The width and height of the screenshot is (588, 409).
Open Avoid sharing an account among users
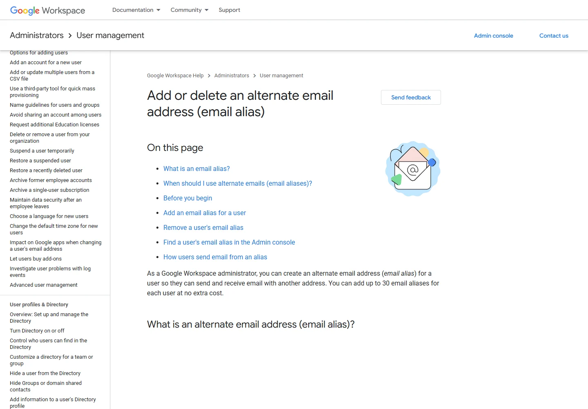(x=56, y=115)
